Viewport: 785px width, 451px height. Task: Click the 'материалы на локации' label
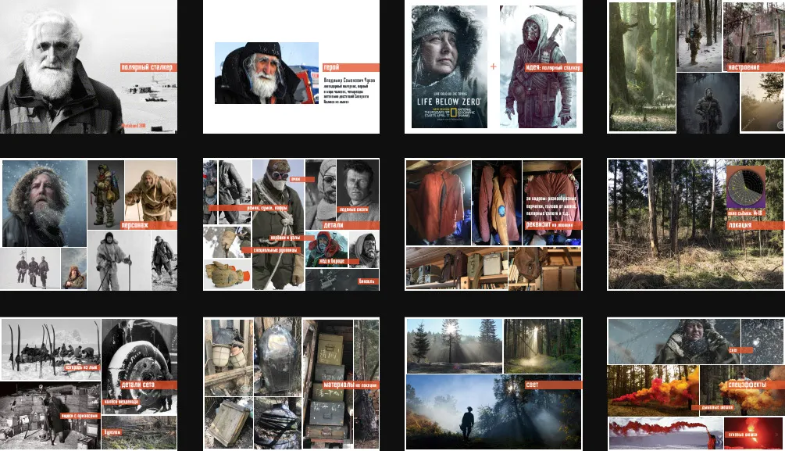(351, 385)
